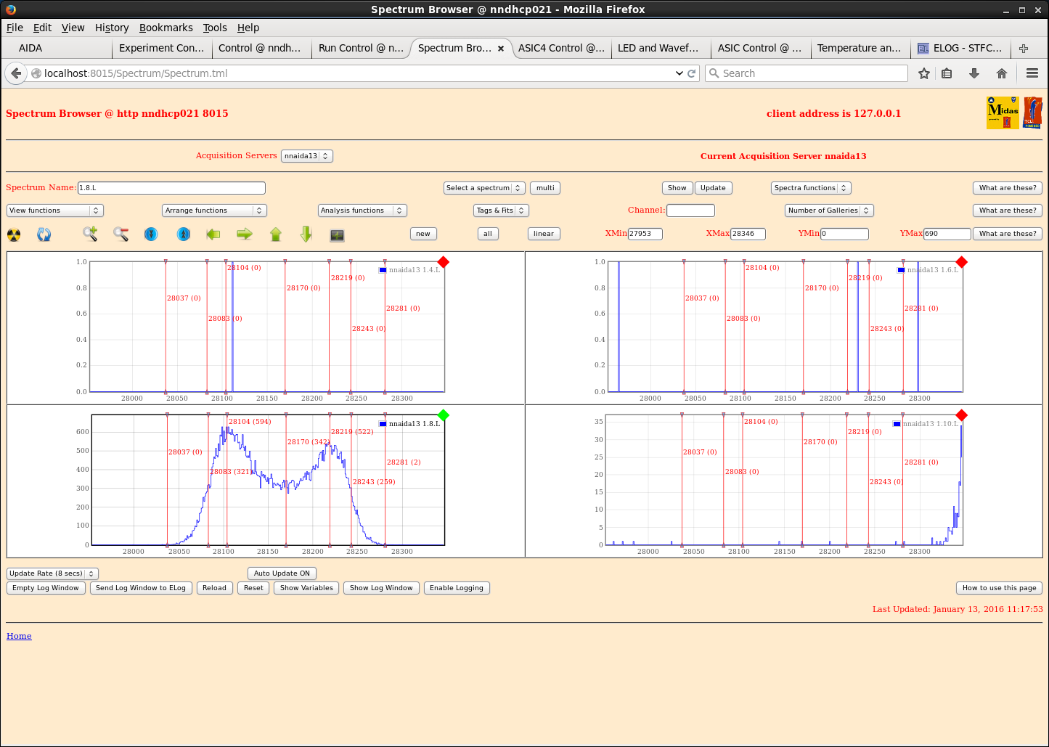Expand Analysis functions dropdown

point(362,211)
